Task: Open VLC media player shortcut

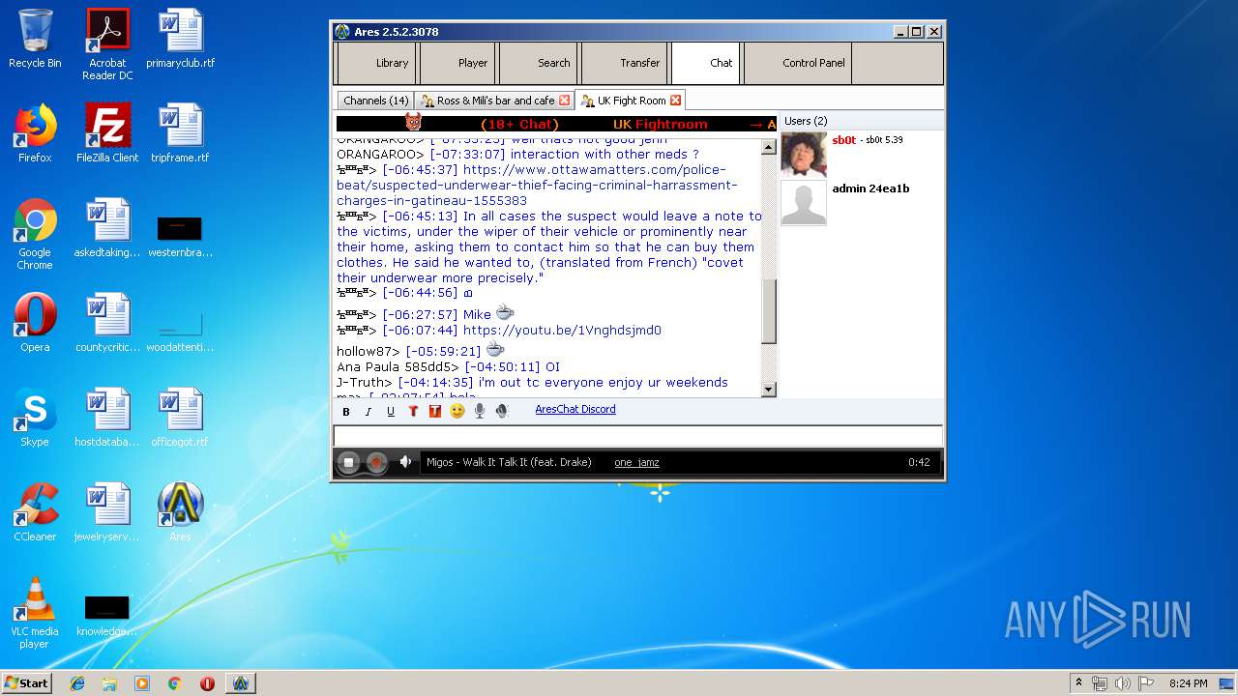Action: point(35,613)
